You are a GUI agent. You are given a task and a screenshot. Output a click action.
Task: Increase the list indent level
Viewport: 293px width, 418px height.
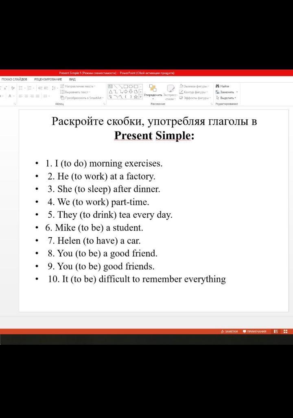coord(46,88)
